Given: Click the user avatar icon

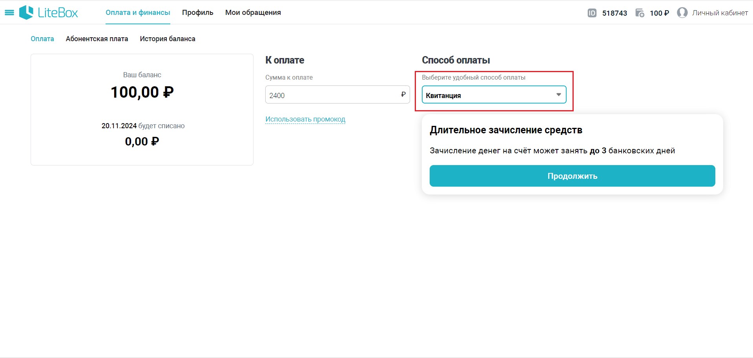Looking at the screenshot, I should pyautogui.click(x=682, y=13).
